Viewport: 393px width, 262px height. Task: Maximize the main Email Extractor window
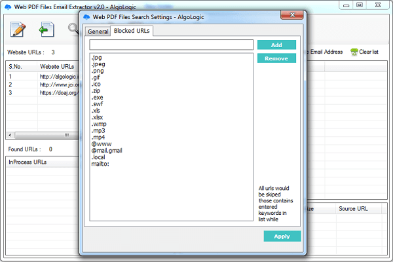(359, 5)
